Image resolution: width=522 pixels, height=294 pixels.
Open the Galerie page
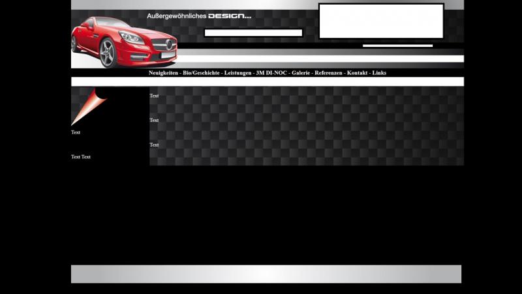(x=301, y=73)
